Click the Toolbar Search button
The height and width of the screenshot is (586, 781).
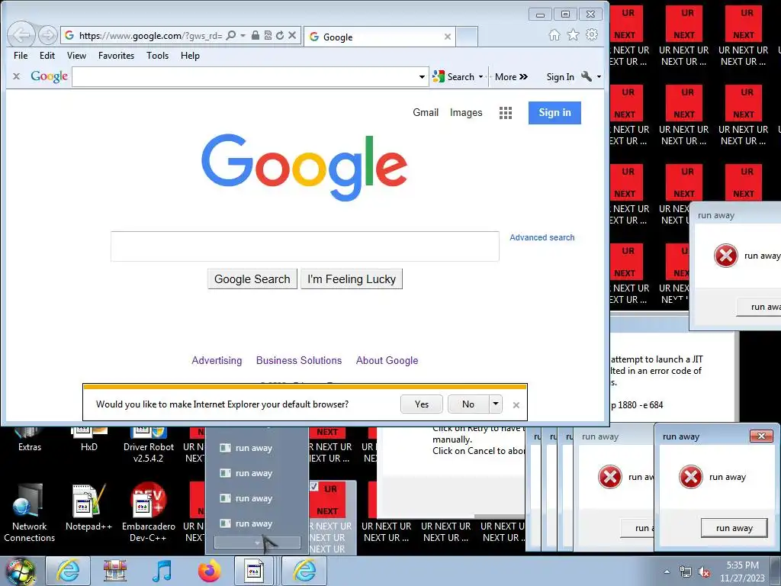coord(455,77)
